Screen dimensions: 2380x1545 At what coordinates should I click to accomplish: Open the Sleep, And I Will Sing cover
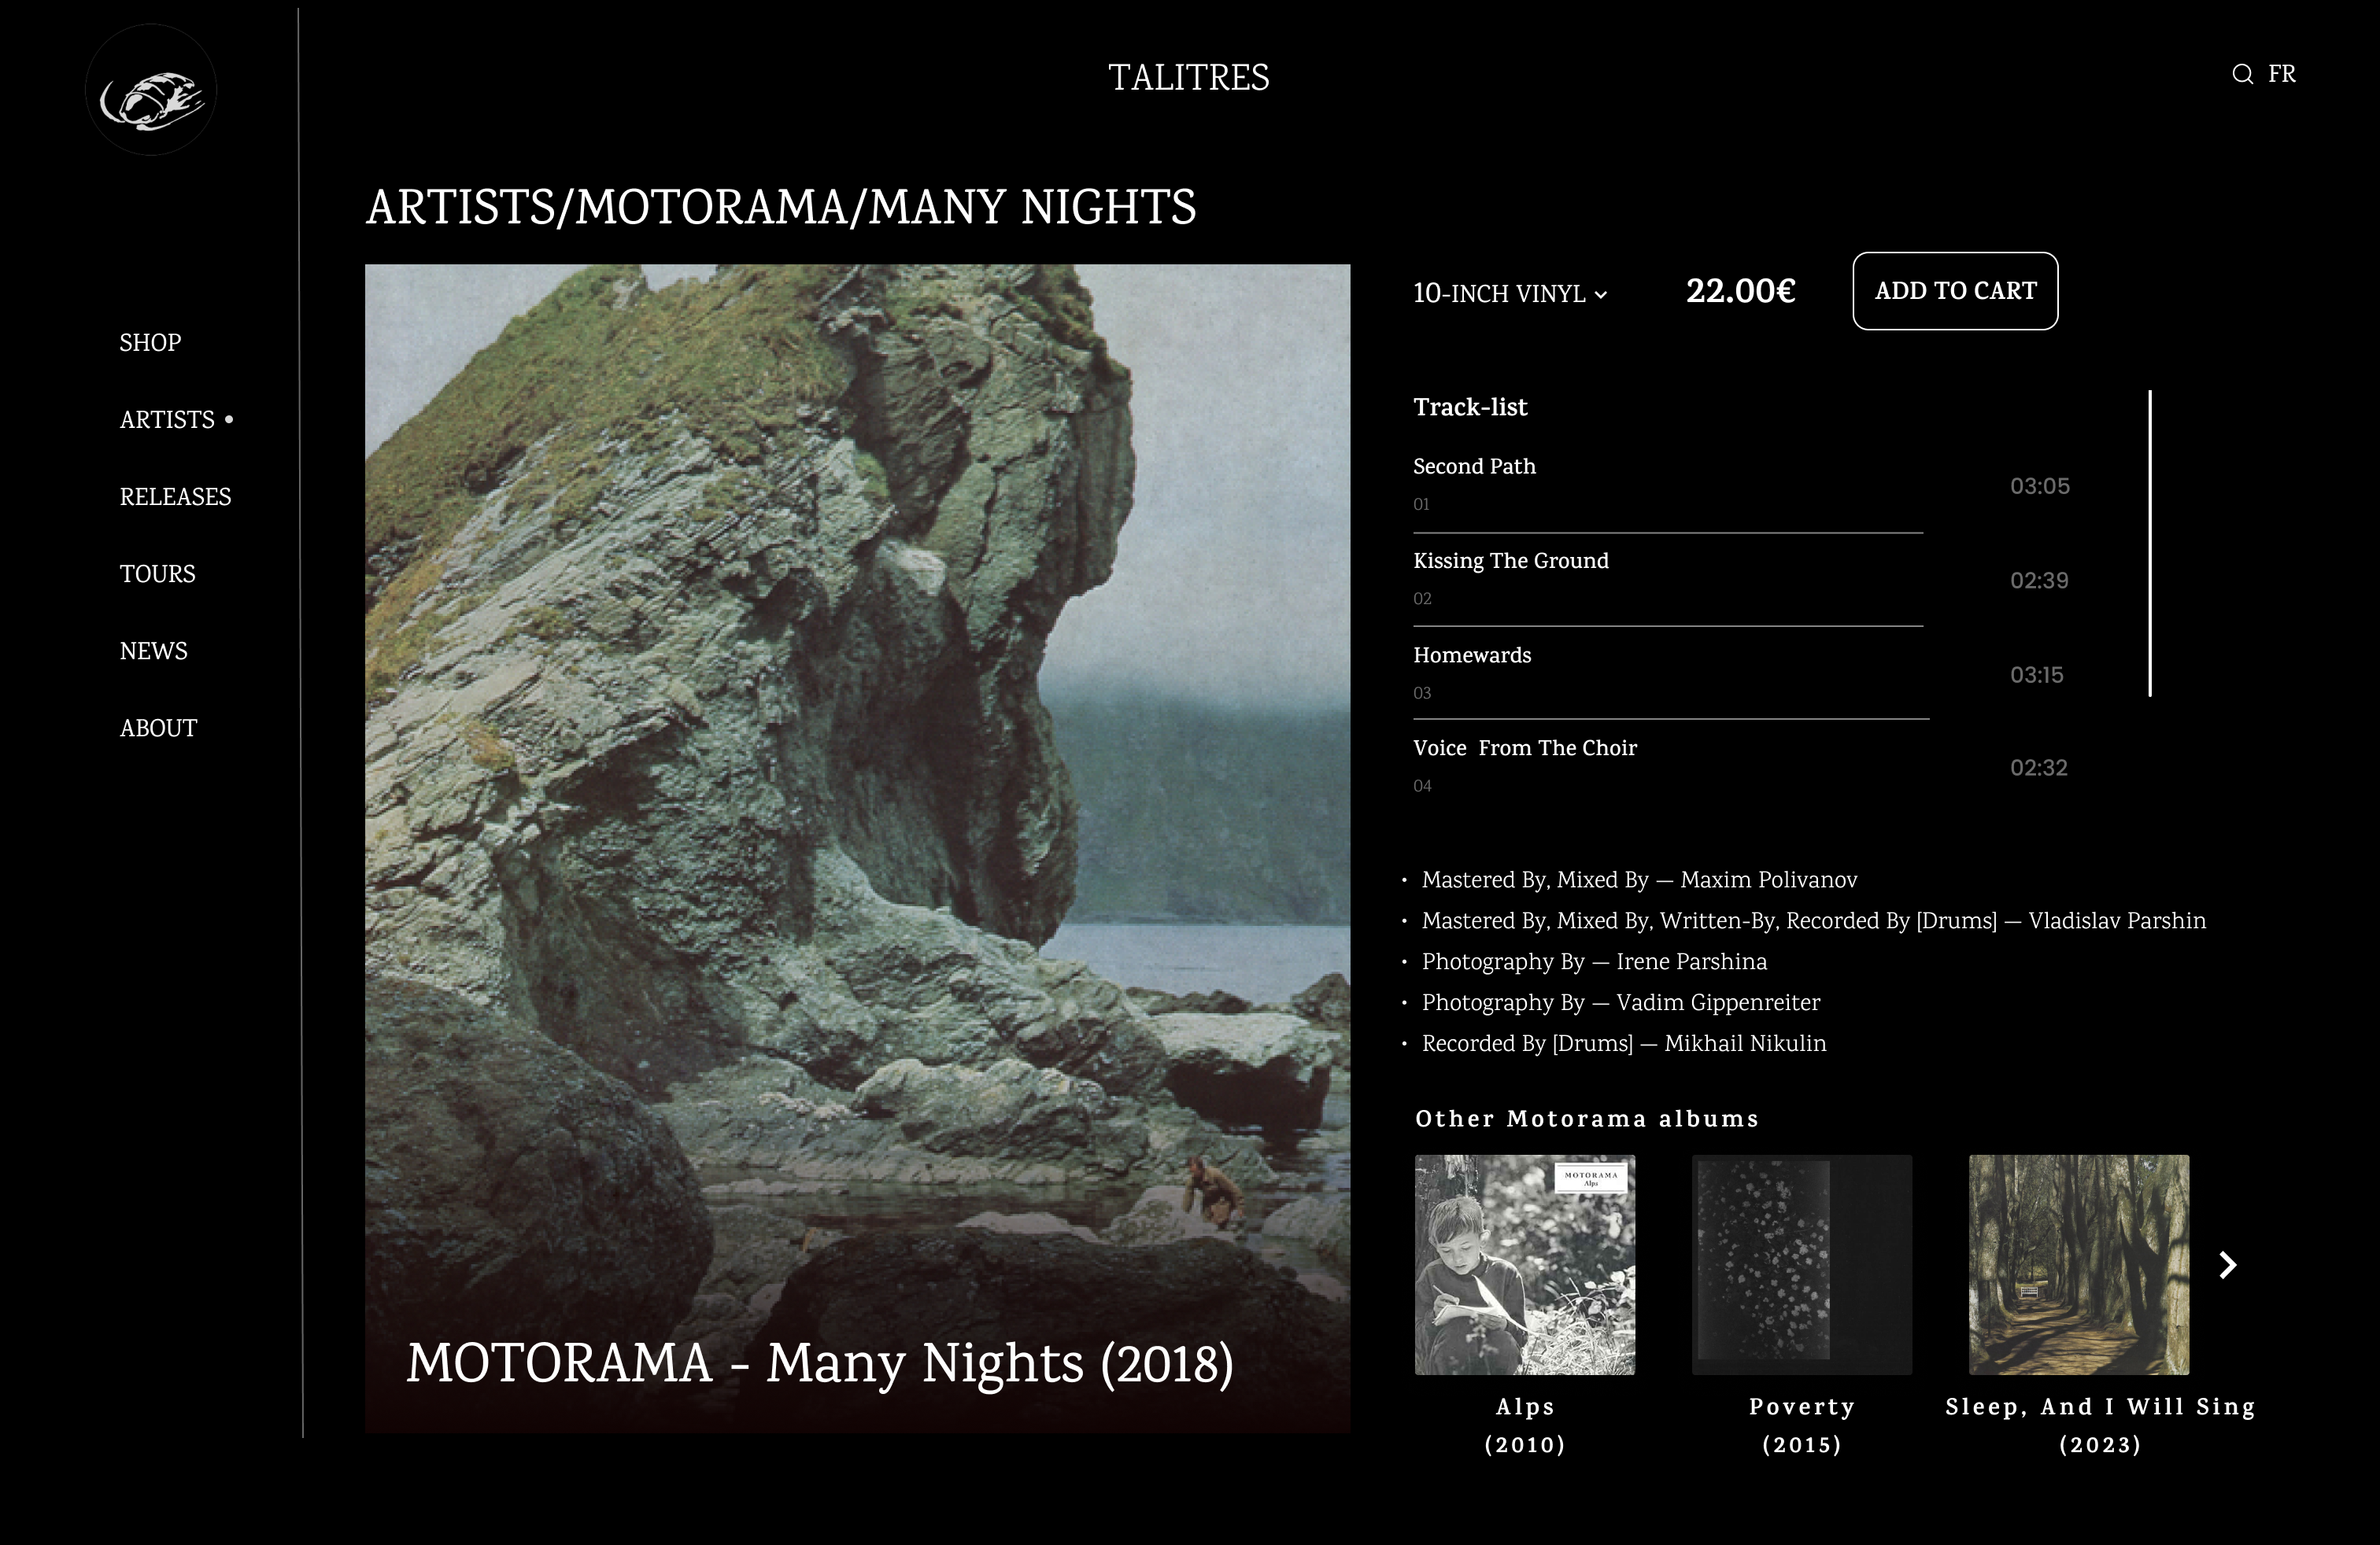(2079, 1265)
